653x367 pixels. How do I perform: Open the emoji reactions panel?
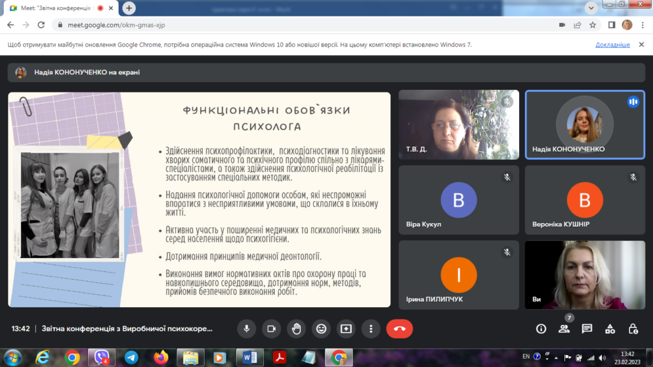[x=321, y=329]
